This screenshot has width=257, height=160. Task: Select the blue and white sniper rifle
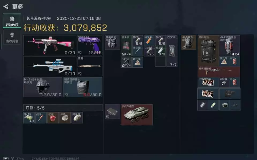(x=50, y=66)
